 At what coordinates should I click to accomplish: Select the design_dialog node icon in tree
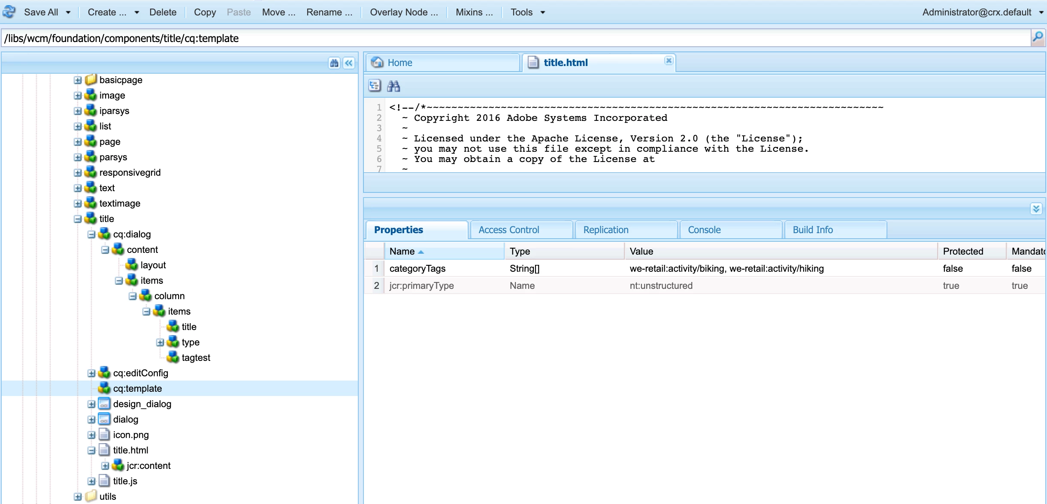[104, 404]
